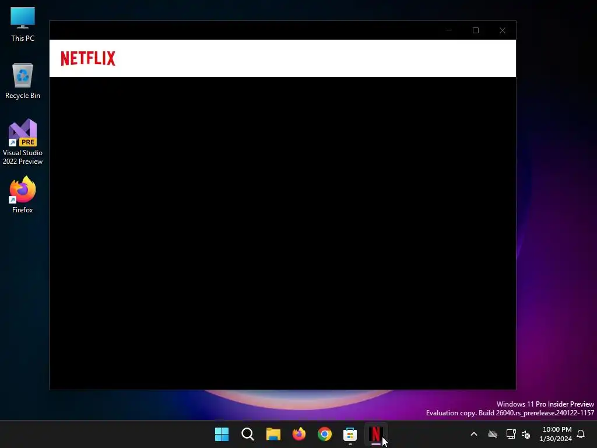The width and height of the screenshot is (597, 448).
Task: Launch Firefox from the taskbar
Action: tap(299, 434)
